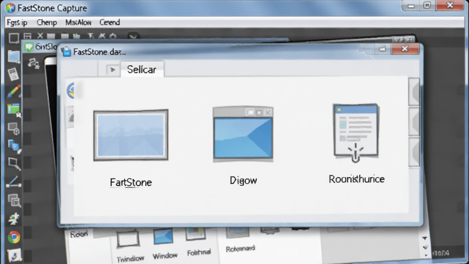Viewport: 469px width, 264px height.
Task: Click the Folthnal option in background panel
Action: [198, 242]
